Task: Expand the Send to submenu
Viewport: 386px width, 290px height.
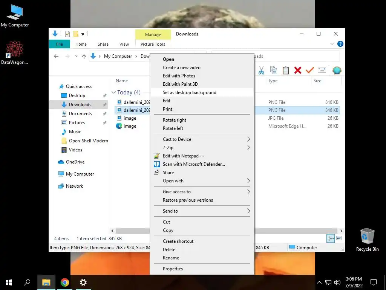Action: [248, 211]
